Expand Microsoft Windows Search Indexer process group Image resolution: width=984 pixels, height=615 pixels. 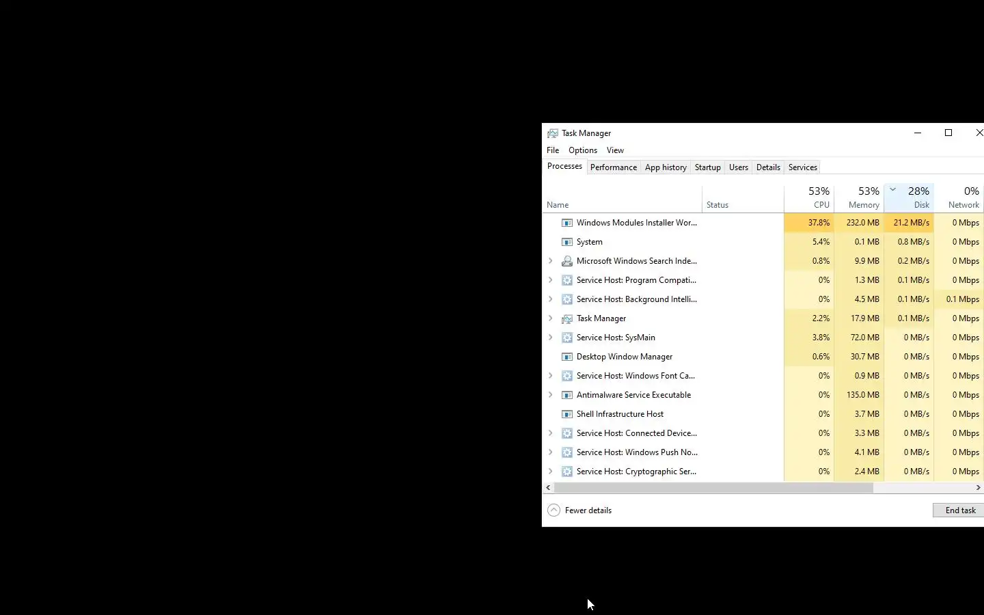point(551,261)
